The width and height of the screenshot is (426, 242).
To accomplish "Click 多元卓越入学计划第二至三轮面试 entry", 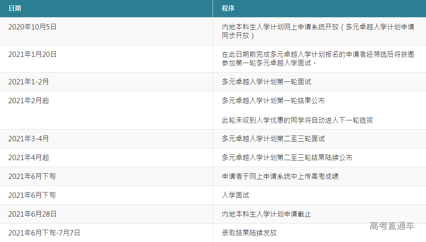I will [x=273, y=139].
